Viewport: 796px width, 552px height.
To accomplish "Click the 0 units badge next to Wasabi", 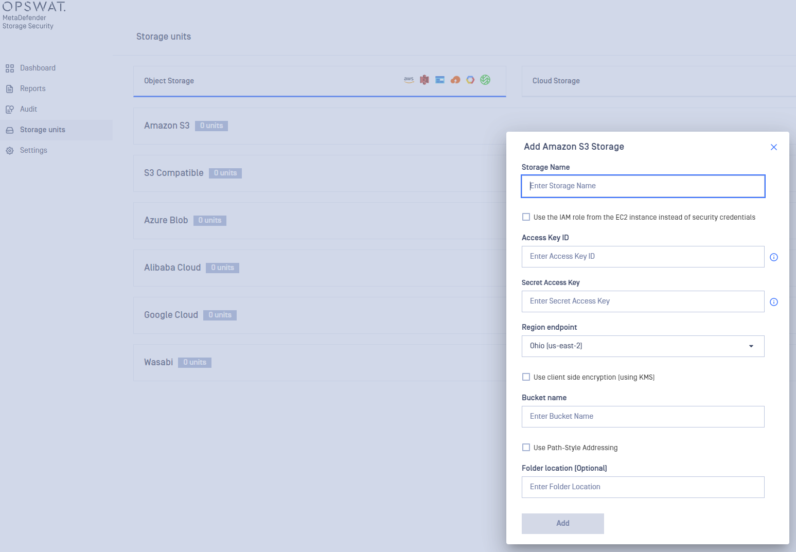I will point(195,363).
